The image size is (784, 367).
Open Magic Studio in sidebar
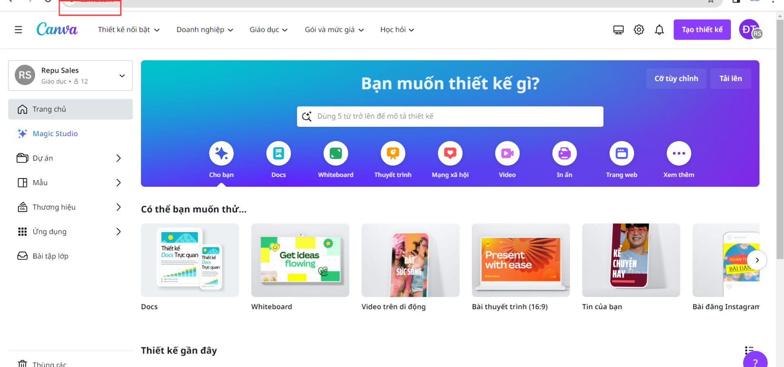click(55, 134)
